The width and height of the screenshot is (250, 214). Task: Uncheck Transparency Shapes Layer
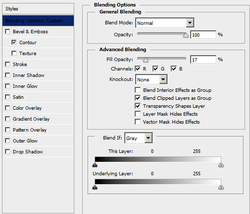138,106
